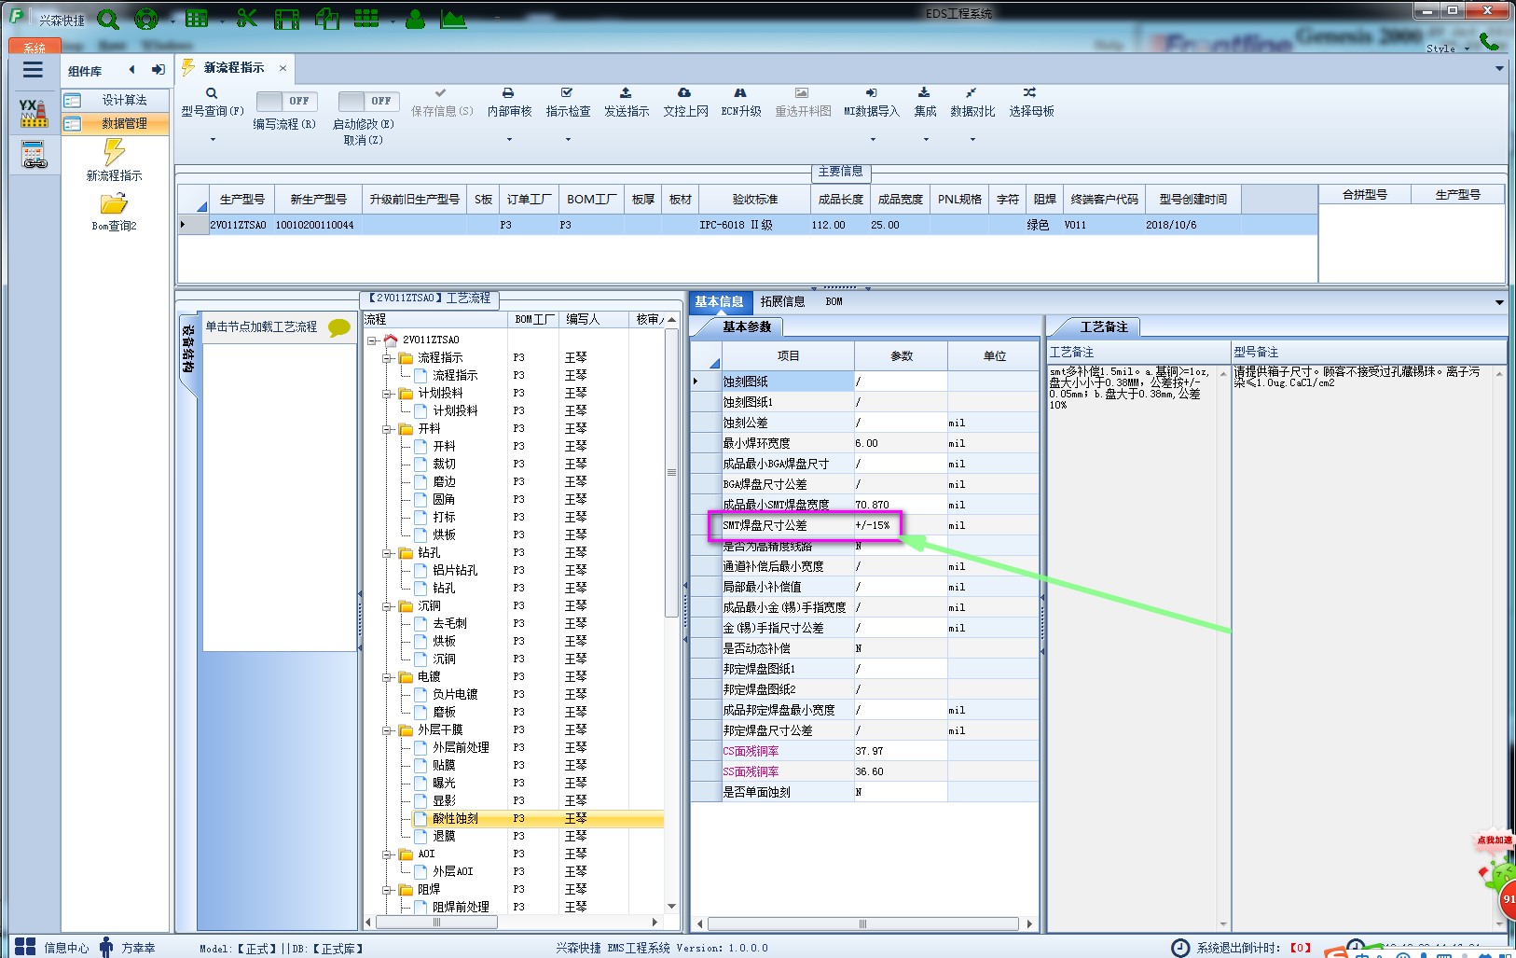1516x958 pixels.
Task: Click MI数据导入 toolbar button
Action: [x=872, y=103]
